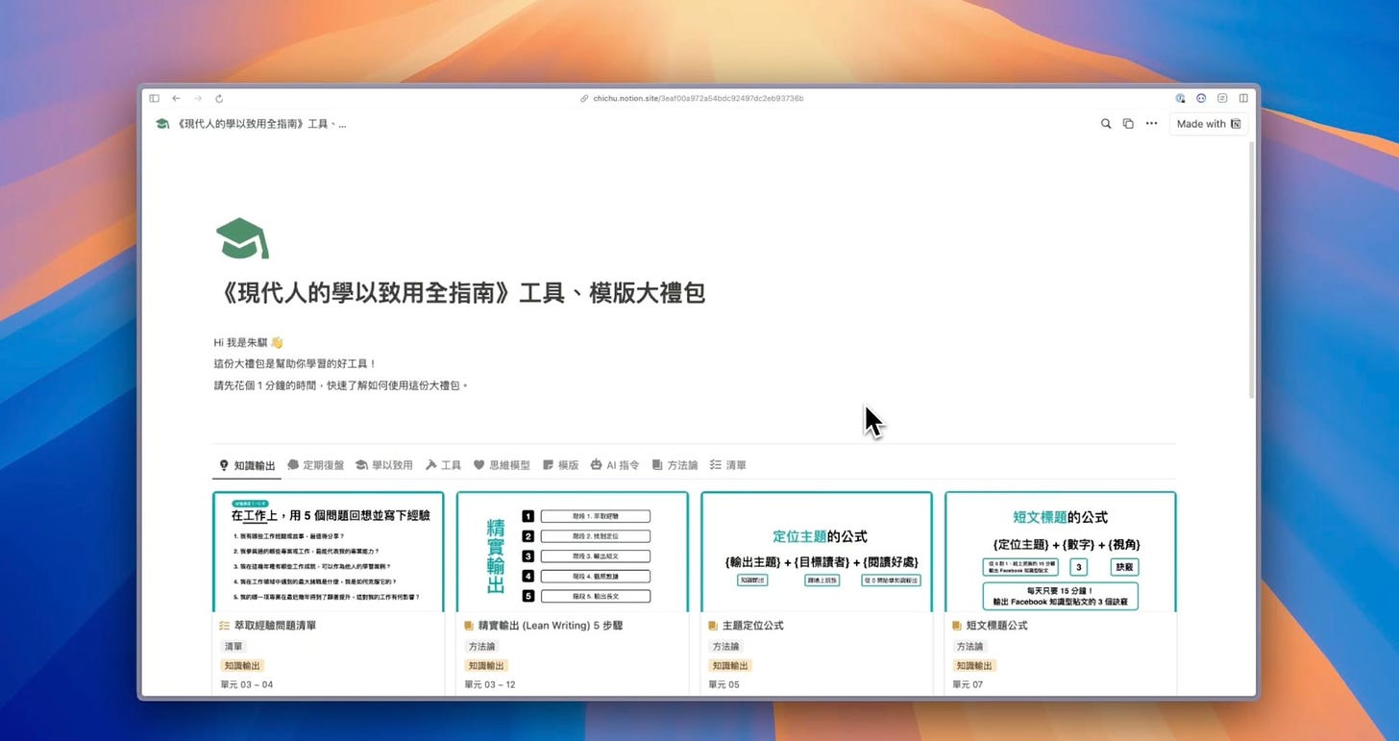The image size is (1399, 741).
Task: Click the 主題定位公式 card title
Action: coord(753,626)
